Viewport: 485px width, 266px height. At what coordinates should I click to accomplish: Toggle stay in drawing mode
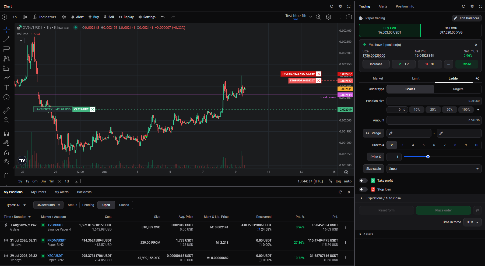(6, 143)
